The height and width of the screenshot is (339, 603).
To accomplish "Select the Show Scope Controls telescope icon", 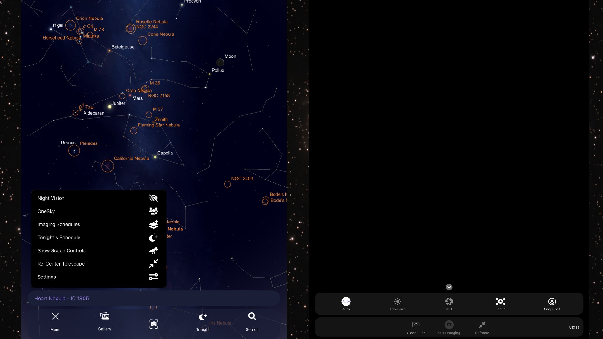I will [153, 251].
